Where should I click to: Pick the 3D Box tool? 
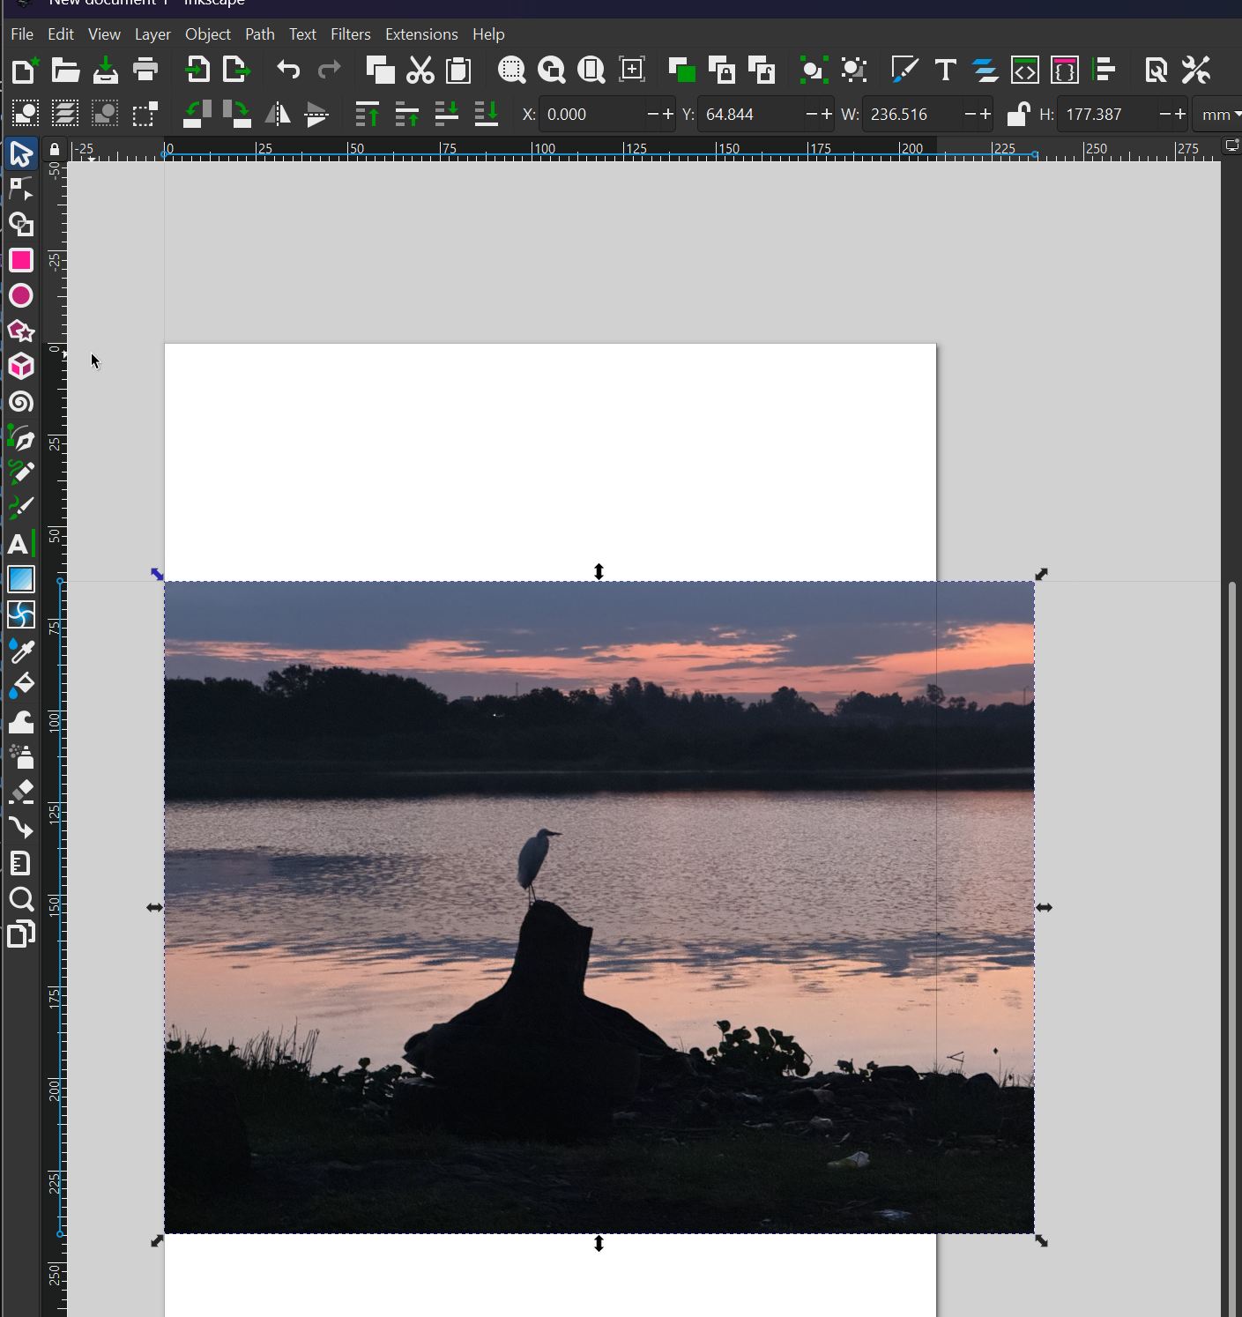pos(21,367)
